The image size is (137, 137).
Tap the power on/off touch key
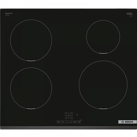tap(58, 122)
